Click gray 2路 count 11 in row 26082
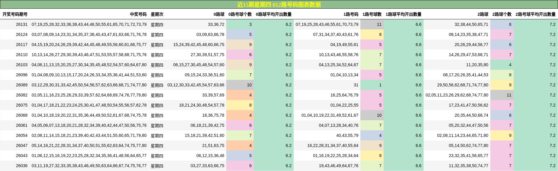Screen dimensions: 558x171 click(502, 95)
